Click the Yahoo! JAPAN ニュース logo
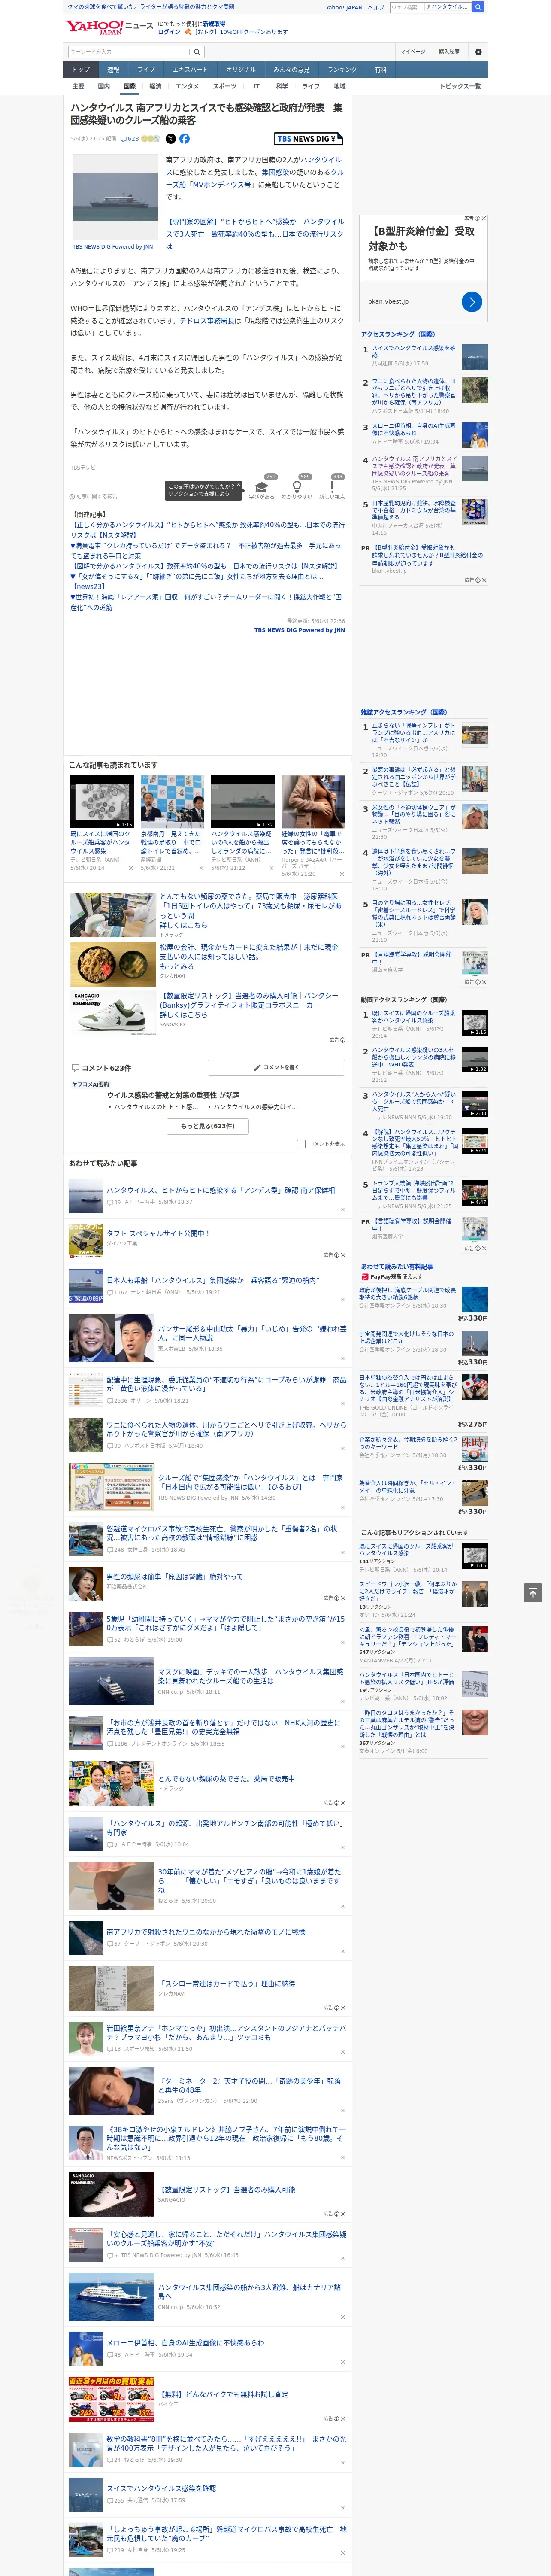 [110, 27]
